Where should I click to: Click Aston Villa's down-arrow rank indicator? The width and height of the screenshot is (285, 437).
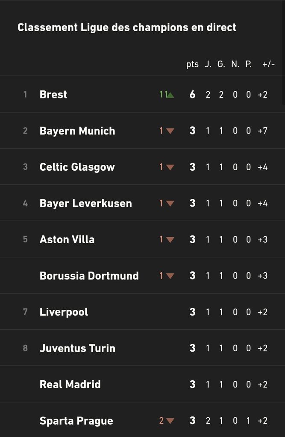pyautogui.click(x=170, y=240)
